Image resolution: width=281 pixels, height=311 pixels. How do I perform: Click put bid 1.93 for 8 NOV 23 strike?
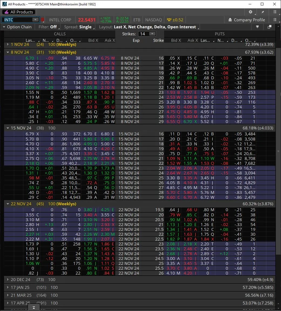tap(173, 93)
